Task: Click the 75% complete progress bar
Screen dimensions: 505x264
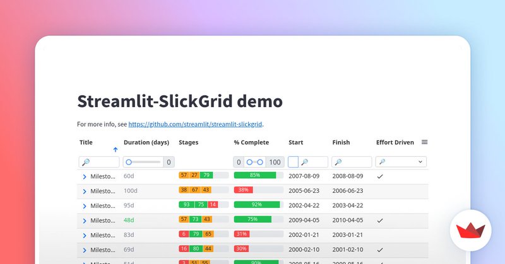Action: (x=259, y=219)
